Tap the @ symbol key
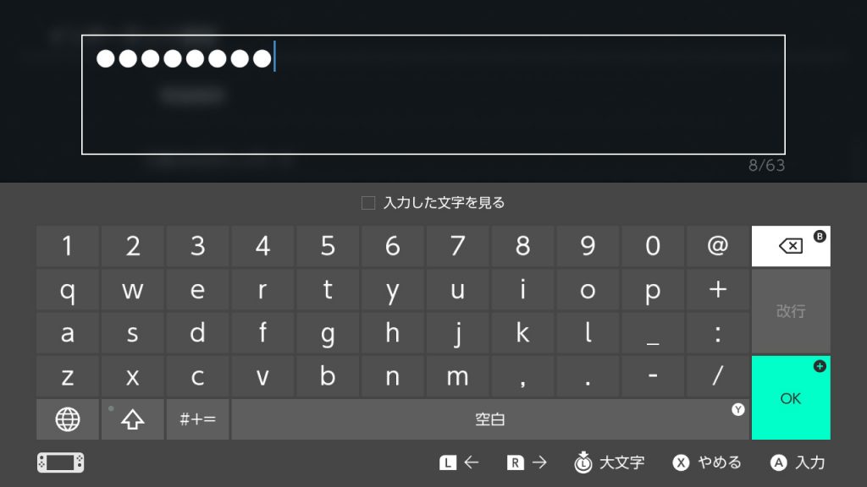Image resolution: width=867 pixels, height=487 pixels. 718,246
